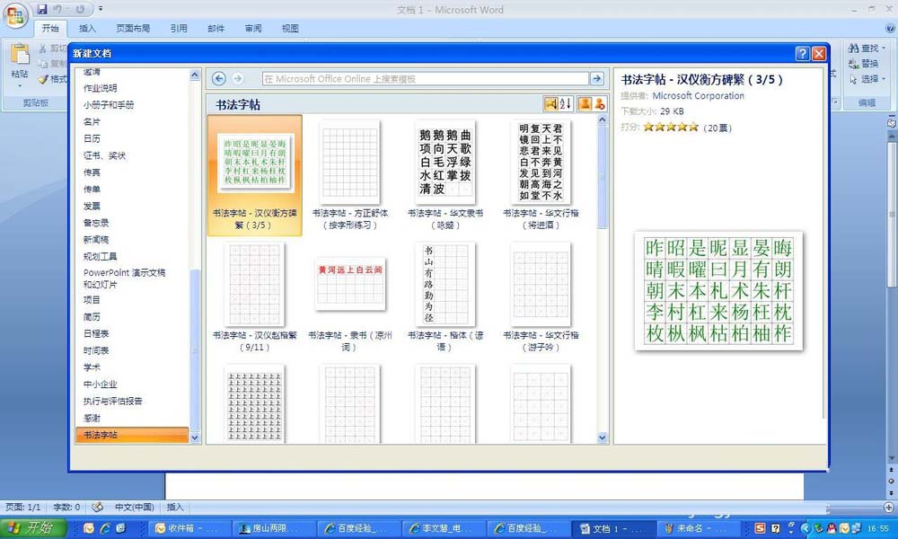The image size is (898, 539).
Task: Click the Save icon in quick access toolbar
Action: [x=42, y=9]
